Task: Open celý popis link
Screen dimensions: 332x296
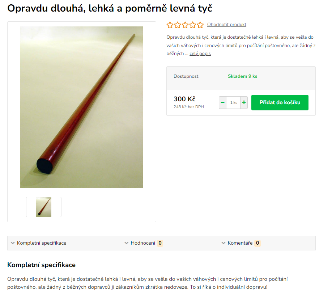Action: pyautogui.click(x=200, y=54)
